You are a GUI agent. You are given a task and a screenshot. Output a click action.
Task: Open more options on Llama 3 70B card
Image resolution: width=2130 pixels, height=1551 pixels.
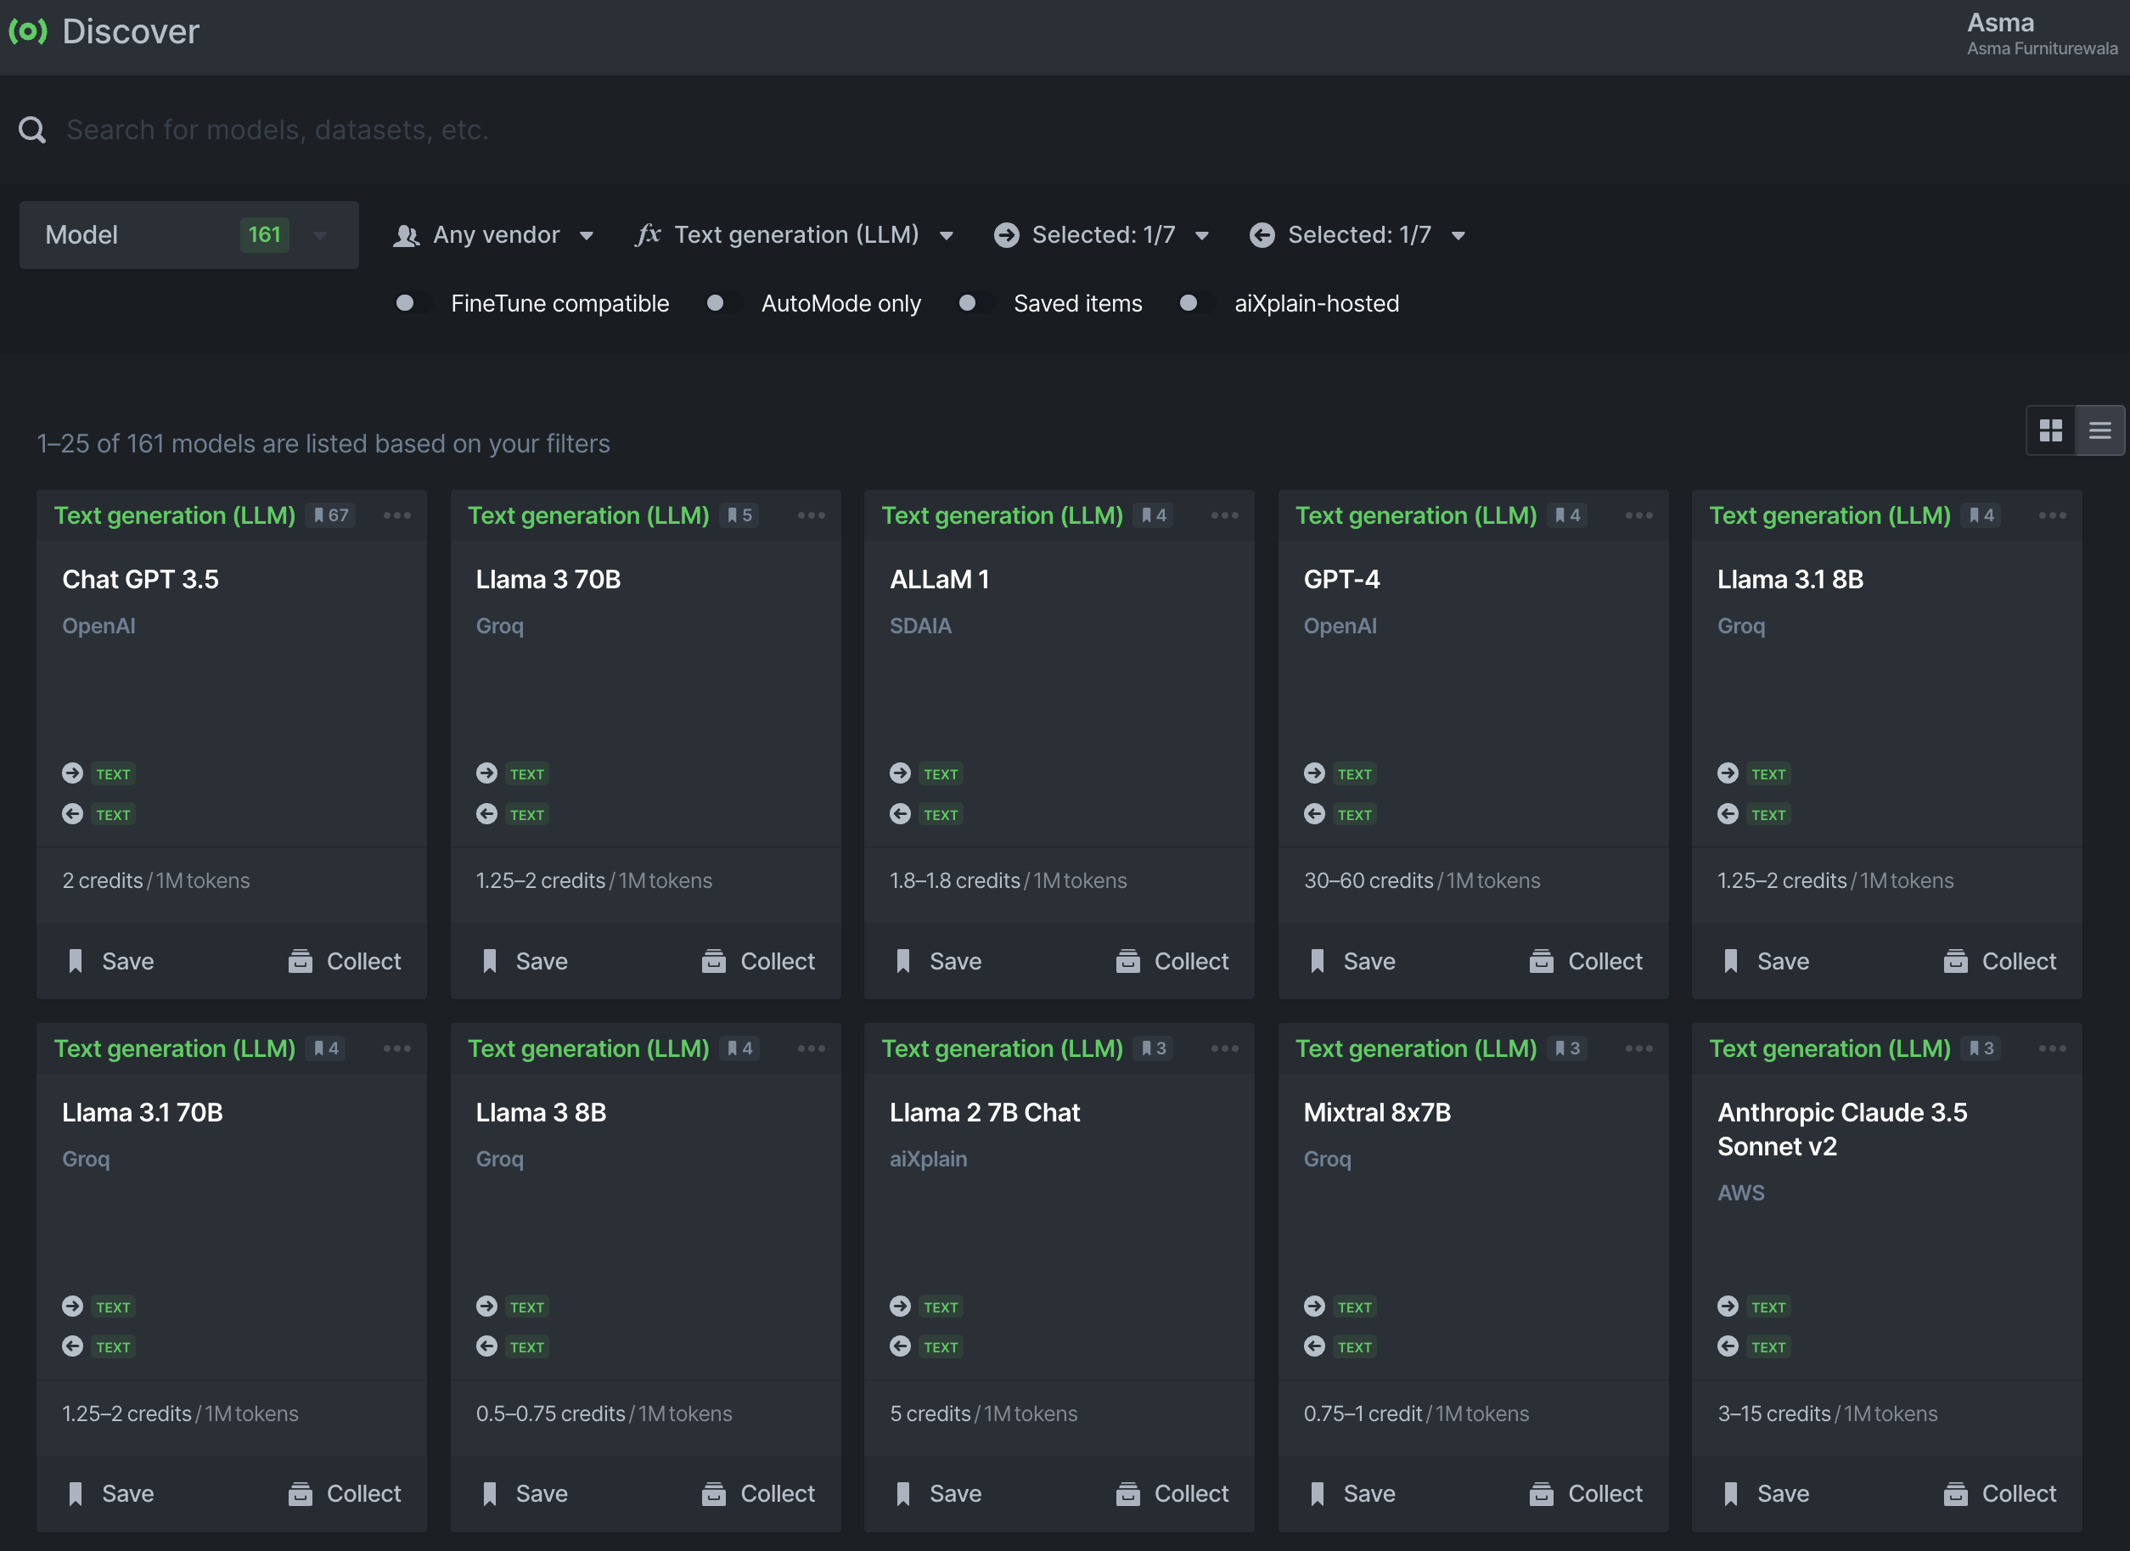(x=812, y=515)
